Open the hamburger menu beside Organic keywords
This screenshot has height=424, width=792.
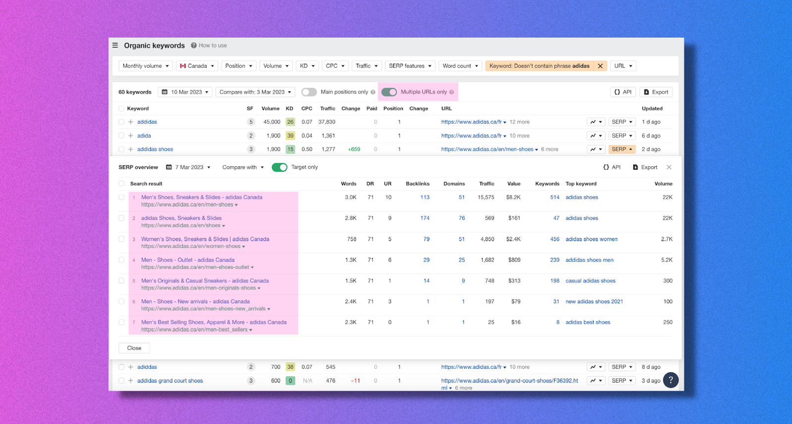click(115, 46)
